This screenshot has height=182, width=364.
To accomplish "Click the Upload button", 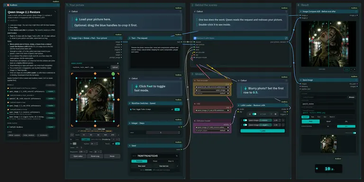I will (115, 67).
